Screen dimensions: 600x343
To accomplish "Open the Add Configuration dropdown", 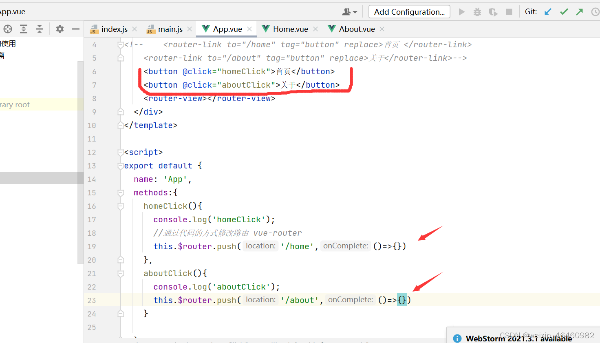I will (409, 12).
